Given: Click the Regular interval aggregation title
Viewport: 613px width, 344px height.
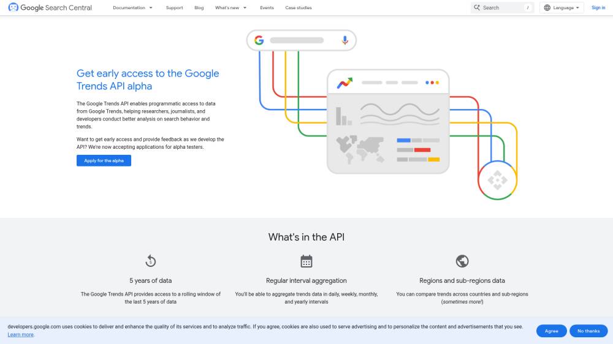Looking at the screenshot, I should (306, 280).
